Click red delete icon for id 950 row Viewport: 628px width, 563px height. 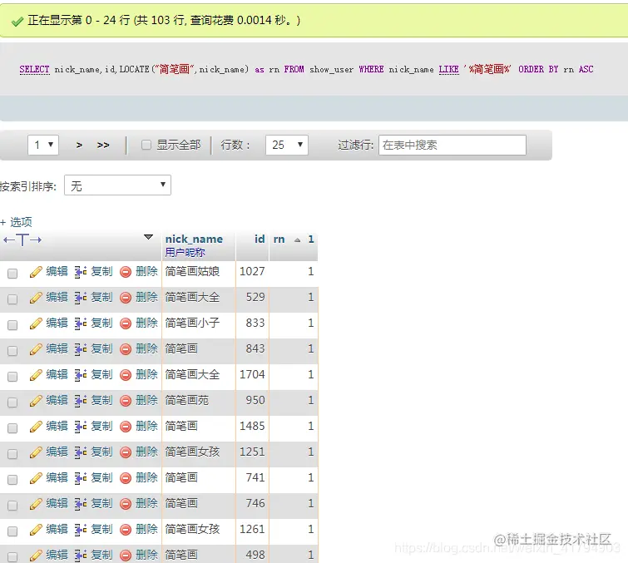tap(126, 401)
